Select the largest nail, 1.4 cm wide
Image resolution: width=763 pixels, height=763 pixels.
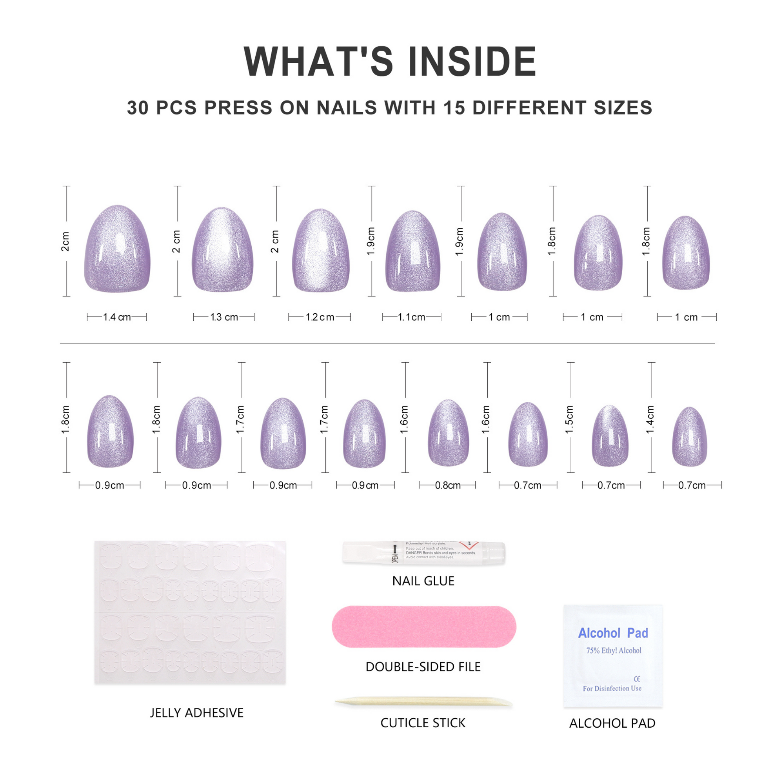[x=117, y=249]
